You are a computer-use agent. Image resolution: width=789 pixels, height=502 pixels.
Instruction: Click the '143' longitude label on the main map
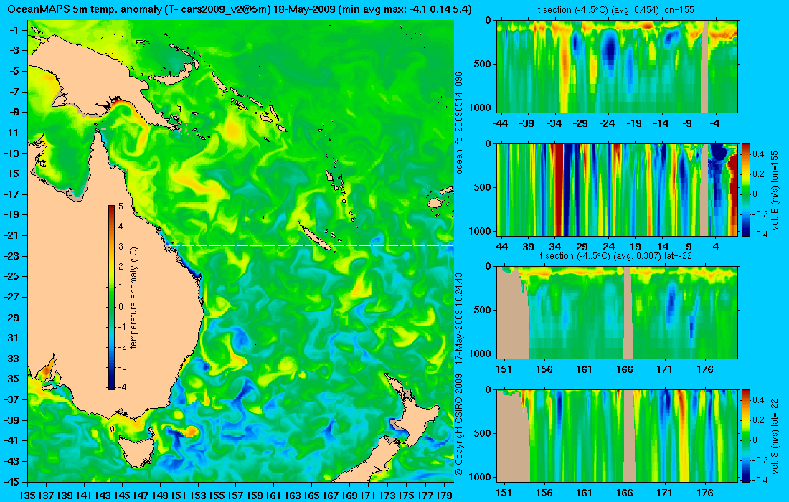[x=103, y=495]
